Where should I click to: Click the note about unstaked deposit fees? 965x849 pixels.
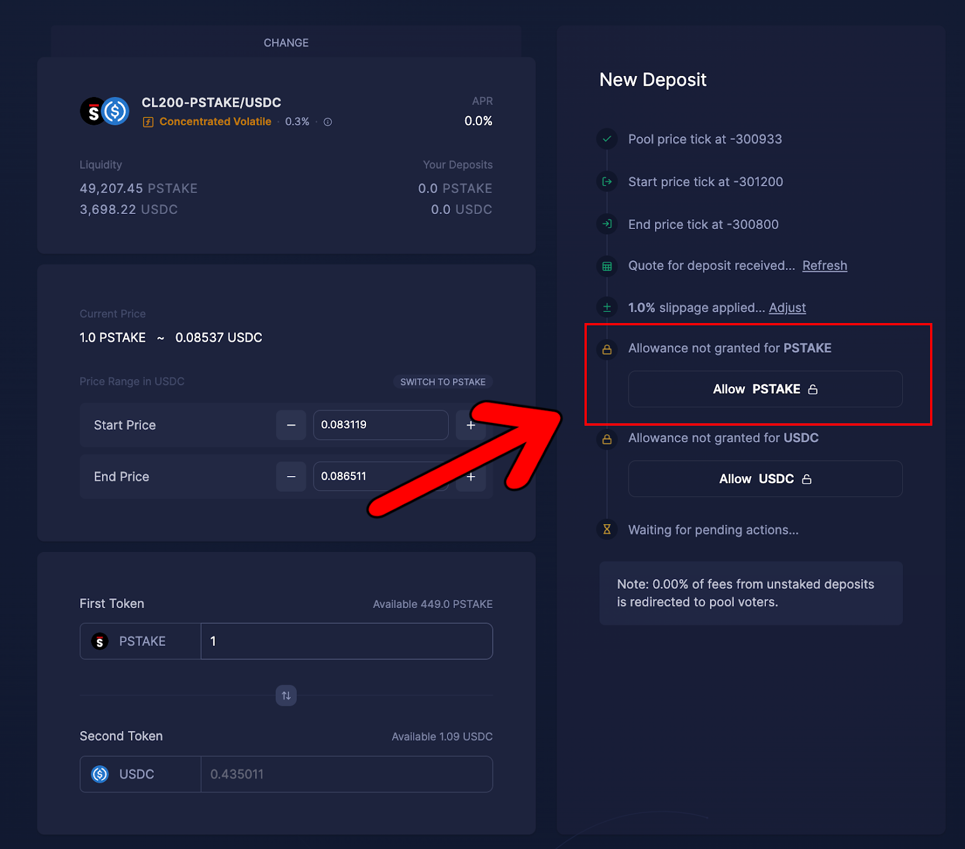(751, 594)
